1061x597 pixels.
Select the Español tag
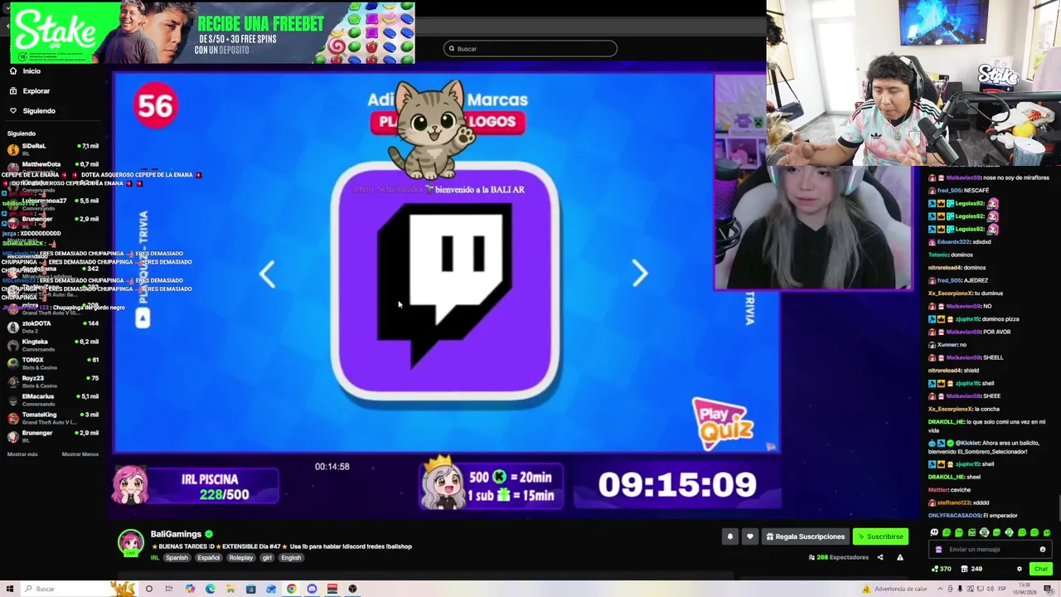click(209, 558)
